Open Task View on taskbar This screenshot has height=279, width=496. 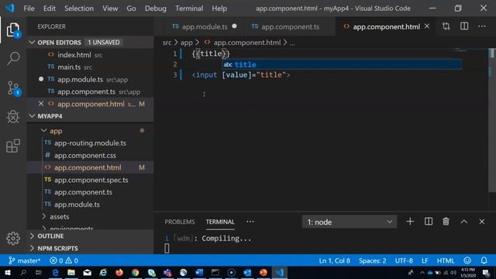click(x=39, y=272)
